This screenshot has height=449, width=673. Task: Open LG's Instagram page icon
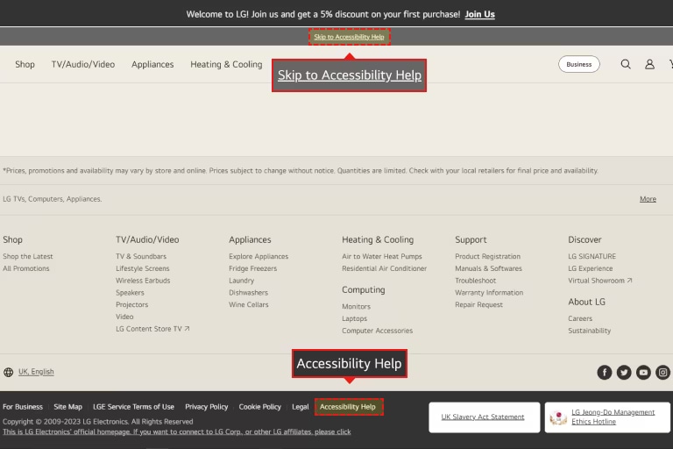click(663, 373)
